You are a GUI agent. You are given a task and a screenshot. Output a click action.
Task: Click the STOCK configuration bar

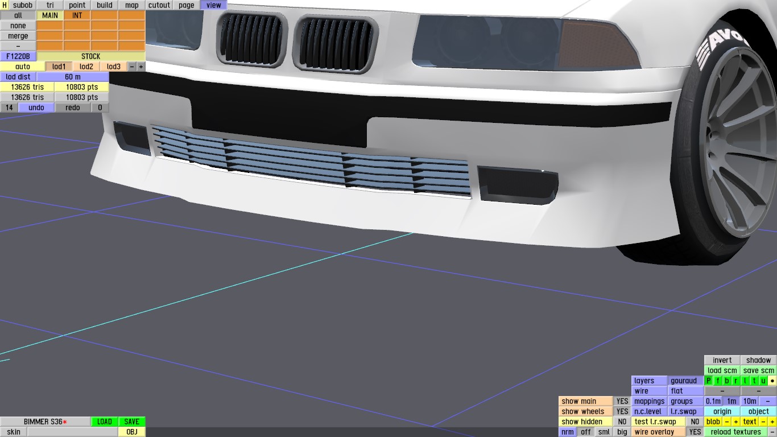pyautogui.click(x=91, y=56)
